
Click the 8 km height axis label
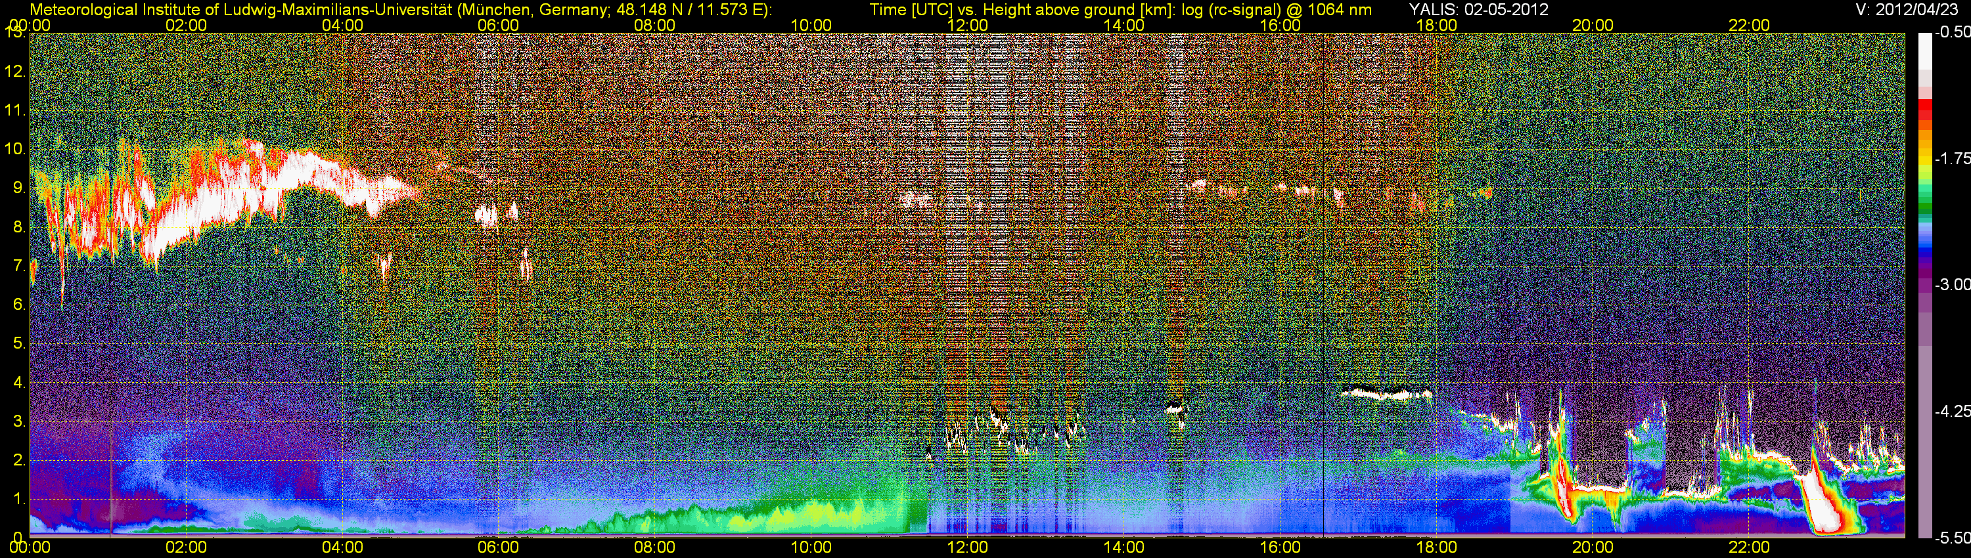click(x=19, y=227)
